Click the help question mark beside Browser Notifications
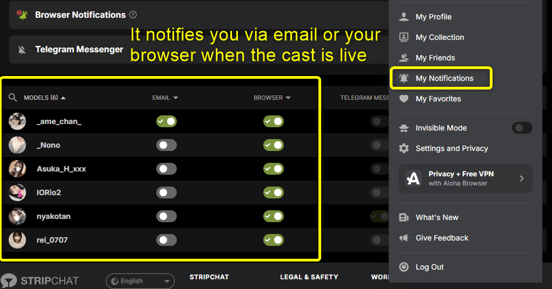The height and width of the screenshot is (289, 552). coord(132,15)
